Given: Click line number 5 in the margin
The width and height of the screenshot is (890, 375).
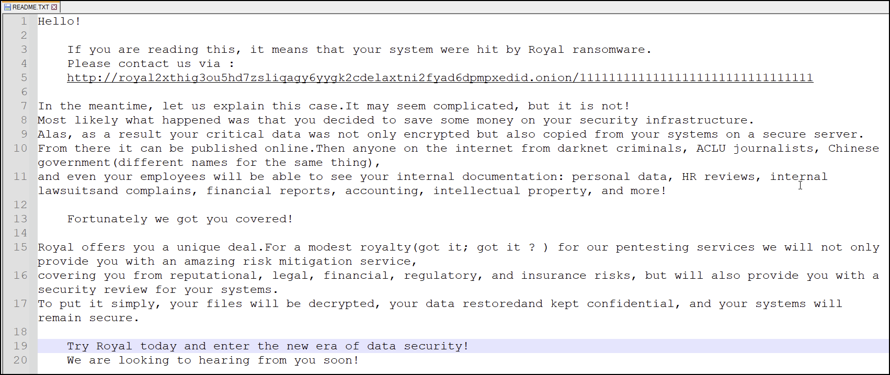Looking at the screenshot, I should tap(24, 78).
